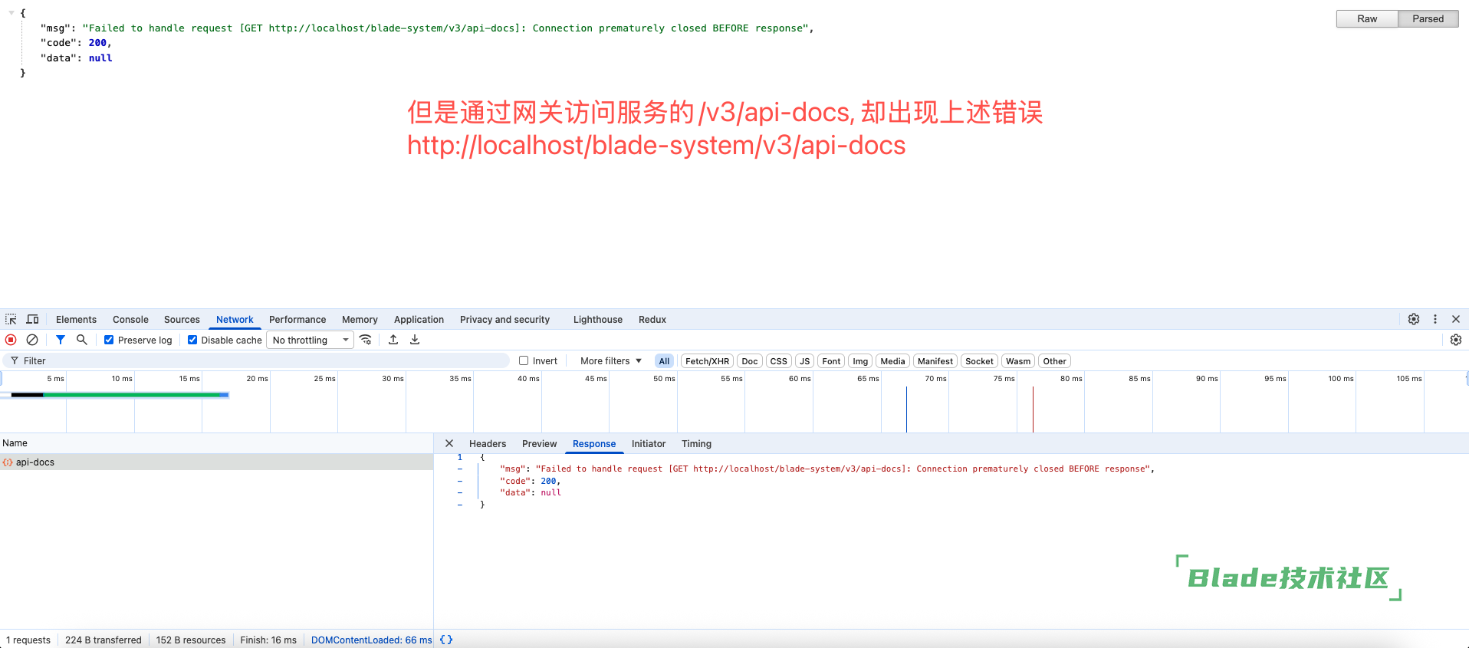
Task: Click the Raw view button
Action: point(1366,18)
